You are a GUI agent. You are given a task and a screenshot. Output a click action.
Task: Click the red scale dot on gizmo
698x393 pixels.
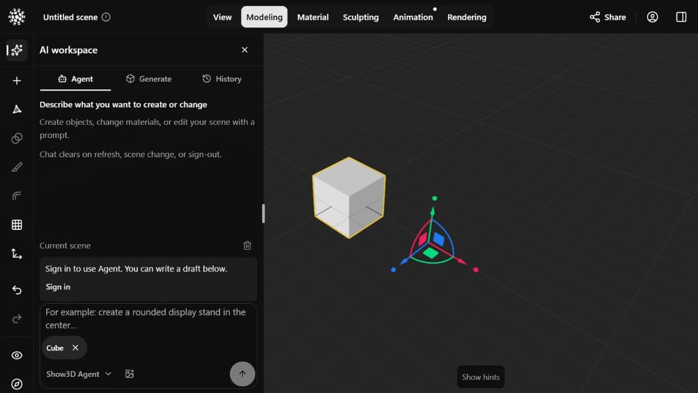click(x=476, y=269)
